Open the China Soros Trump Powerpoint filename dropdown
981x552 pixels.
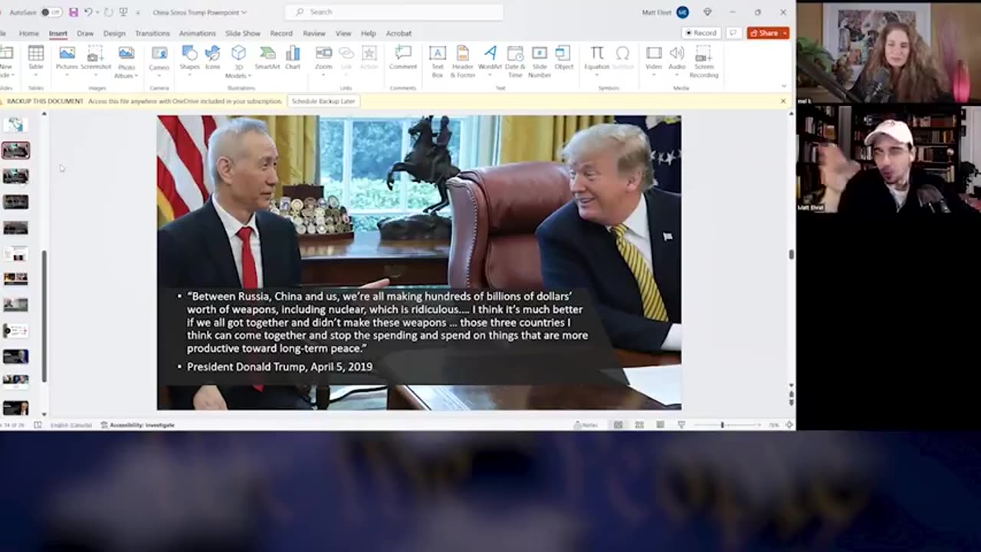199,12
